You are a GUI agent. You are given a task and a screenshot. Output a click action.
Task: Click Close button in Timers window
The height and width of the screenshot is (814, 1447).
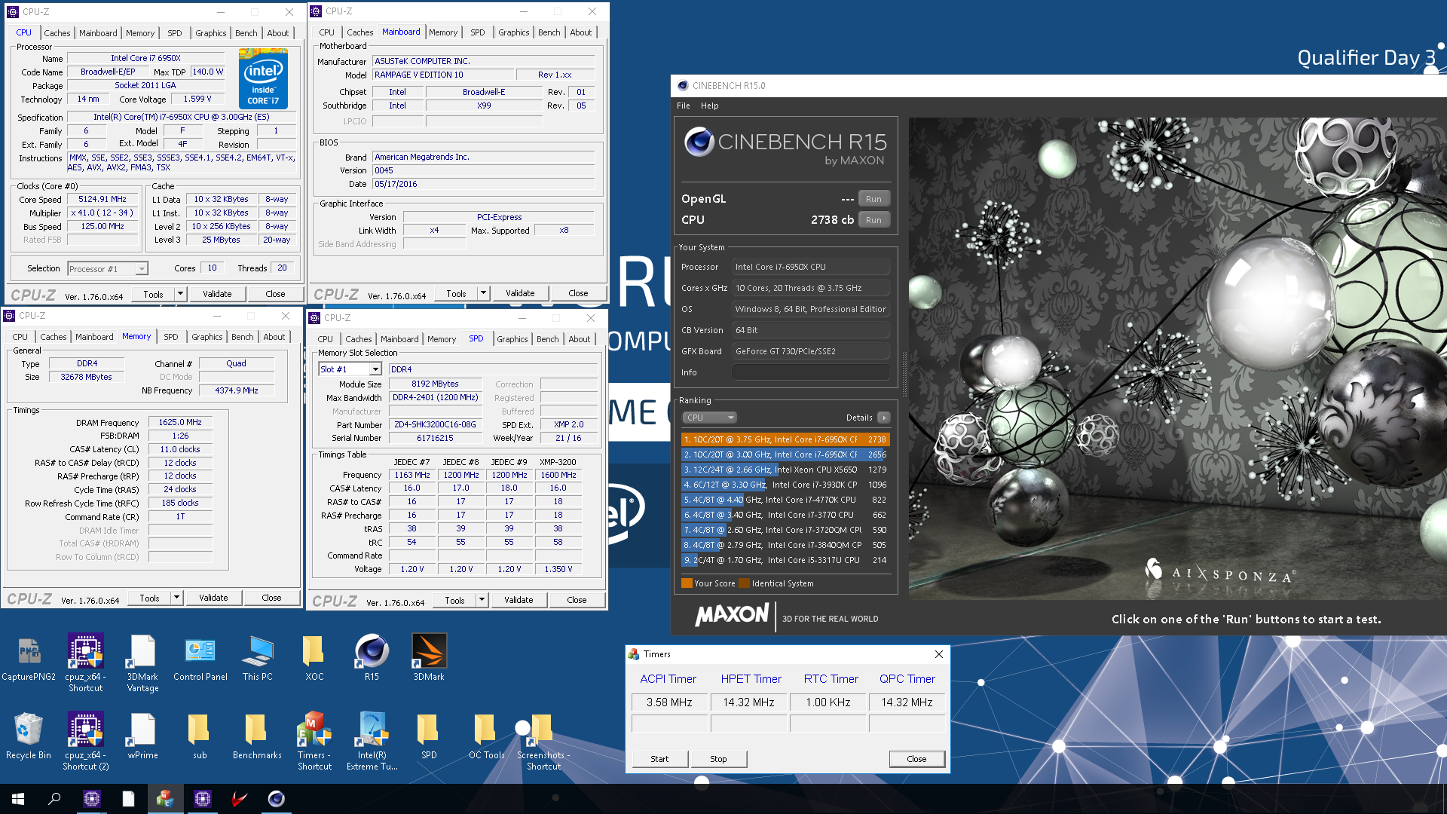click(916, 759)
